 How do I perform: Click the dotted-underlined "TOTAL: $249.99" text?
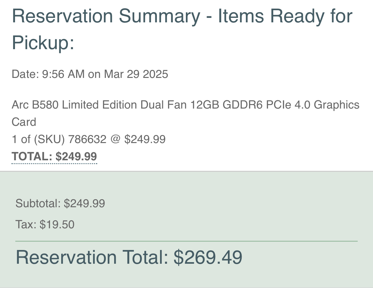tap(54, 157)
